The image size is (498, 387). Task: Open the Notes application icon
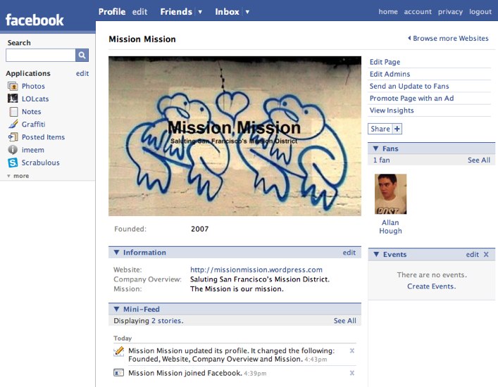pyautogui.click(x=13, y=112)
